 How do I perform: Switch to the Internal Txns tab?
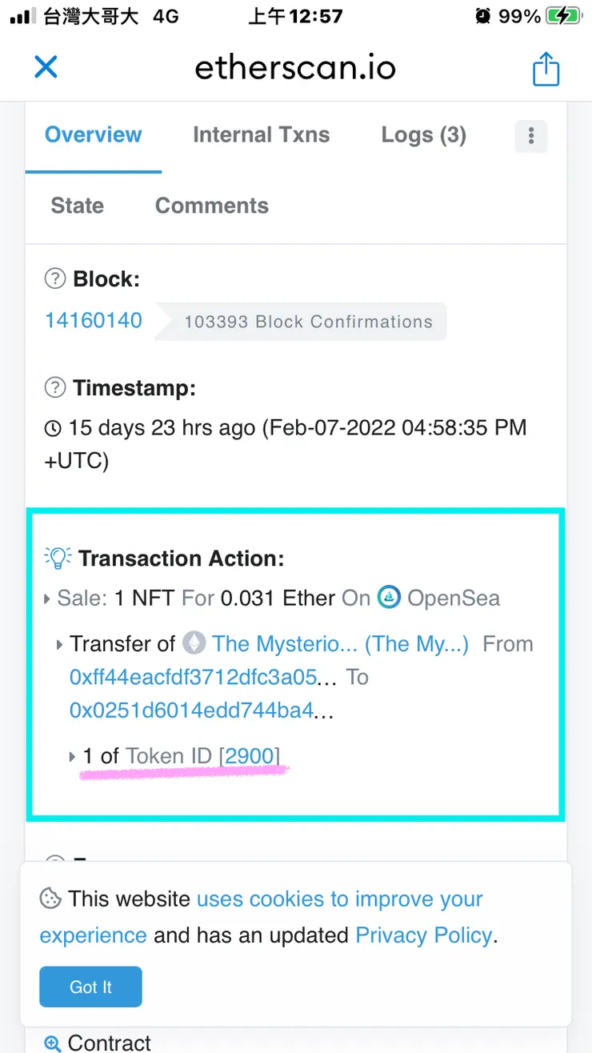coord(261,134)
